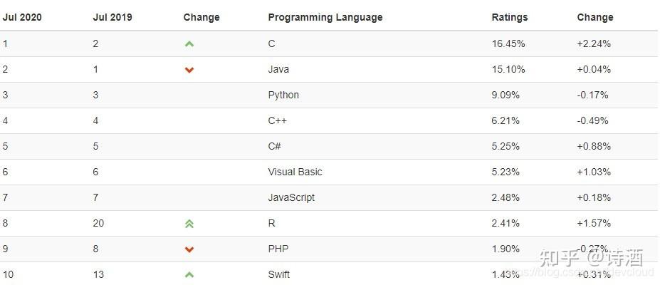Click the Python language name

pos(283,95)
